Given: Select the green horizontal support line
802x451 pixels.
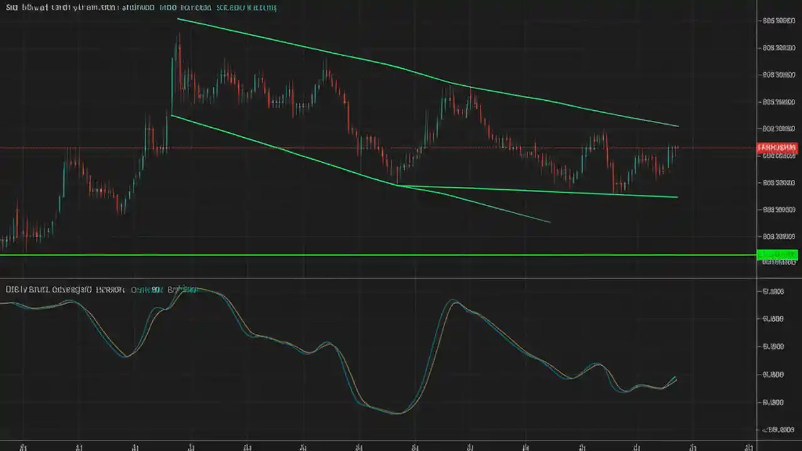Looking at the screenshot, I should coord(376,255).
